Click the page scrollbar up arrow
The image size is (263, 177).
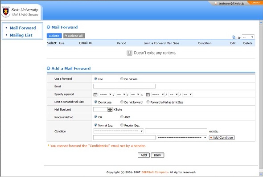(261, 22)
